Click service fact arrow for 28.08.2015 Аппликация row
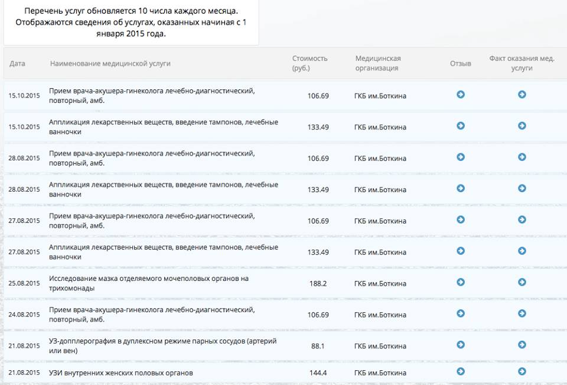The width and height of the screenshot is (567, 385). 522,188
